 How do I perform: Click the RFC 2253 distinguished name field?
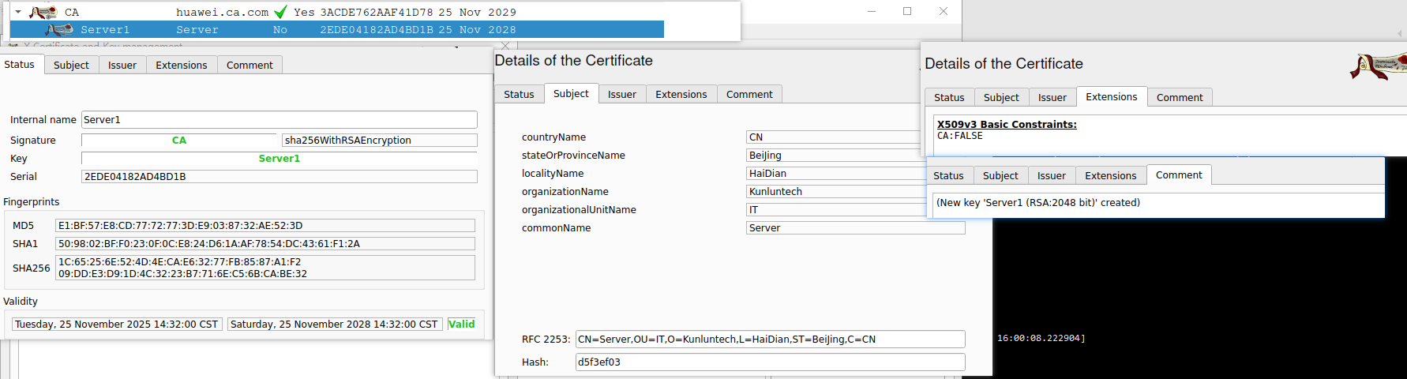(770, 339)
